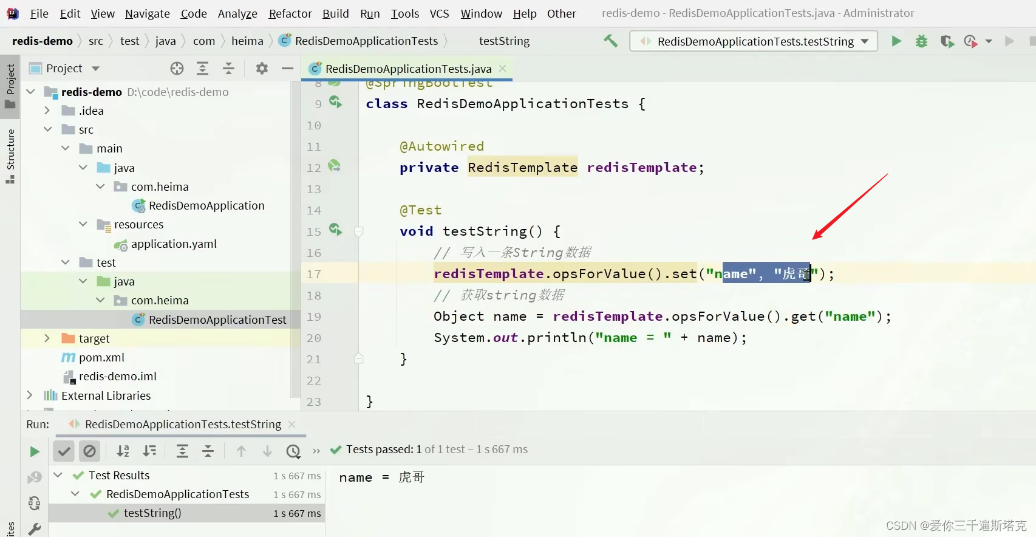The image size is (1036, 537).
Task: Click rerun failed tests icon in Run sidebar
Action: (x=35, y=477)
